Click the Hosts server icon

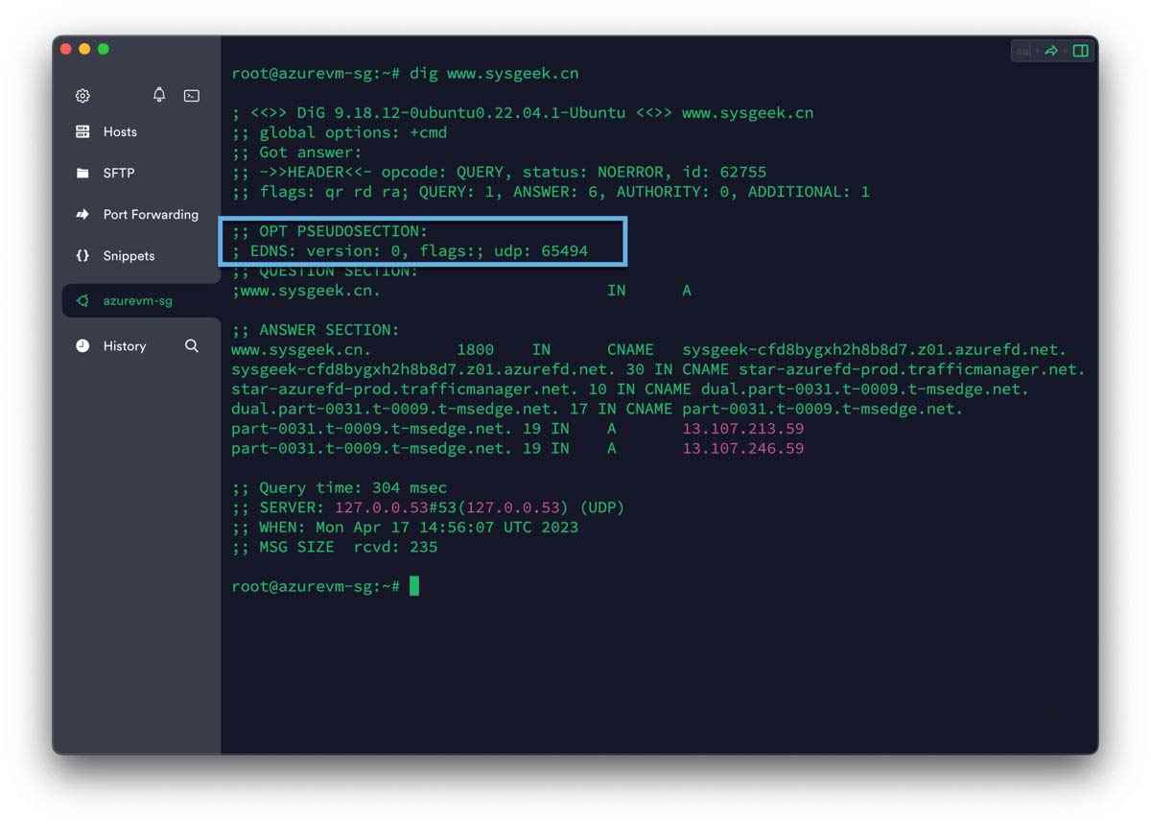pyautogui.click(x=82, y=131)
